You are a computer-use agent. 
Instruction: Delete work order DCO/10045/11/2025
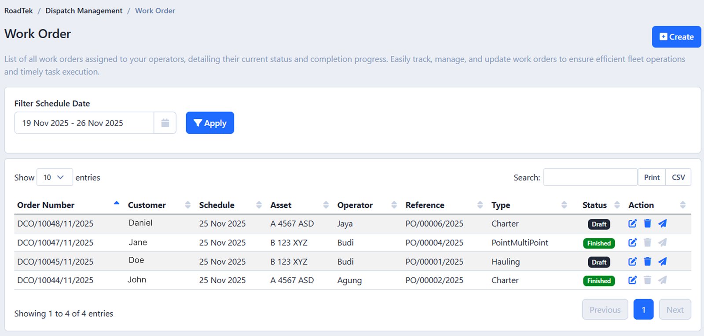click(x=647, y=262)
